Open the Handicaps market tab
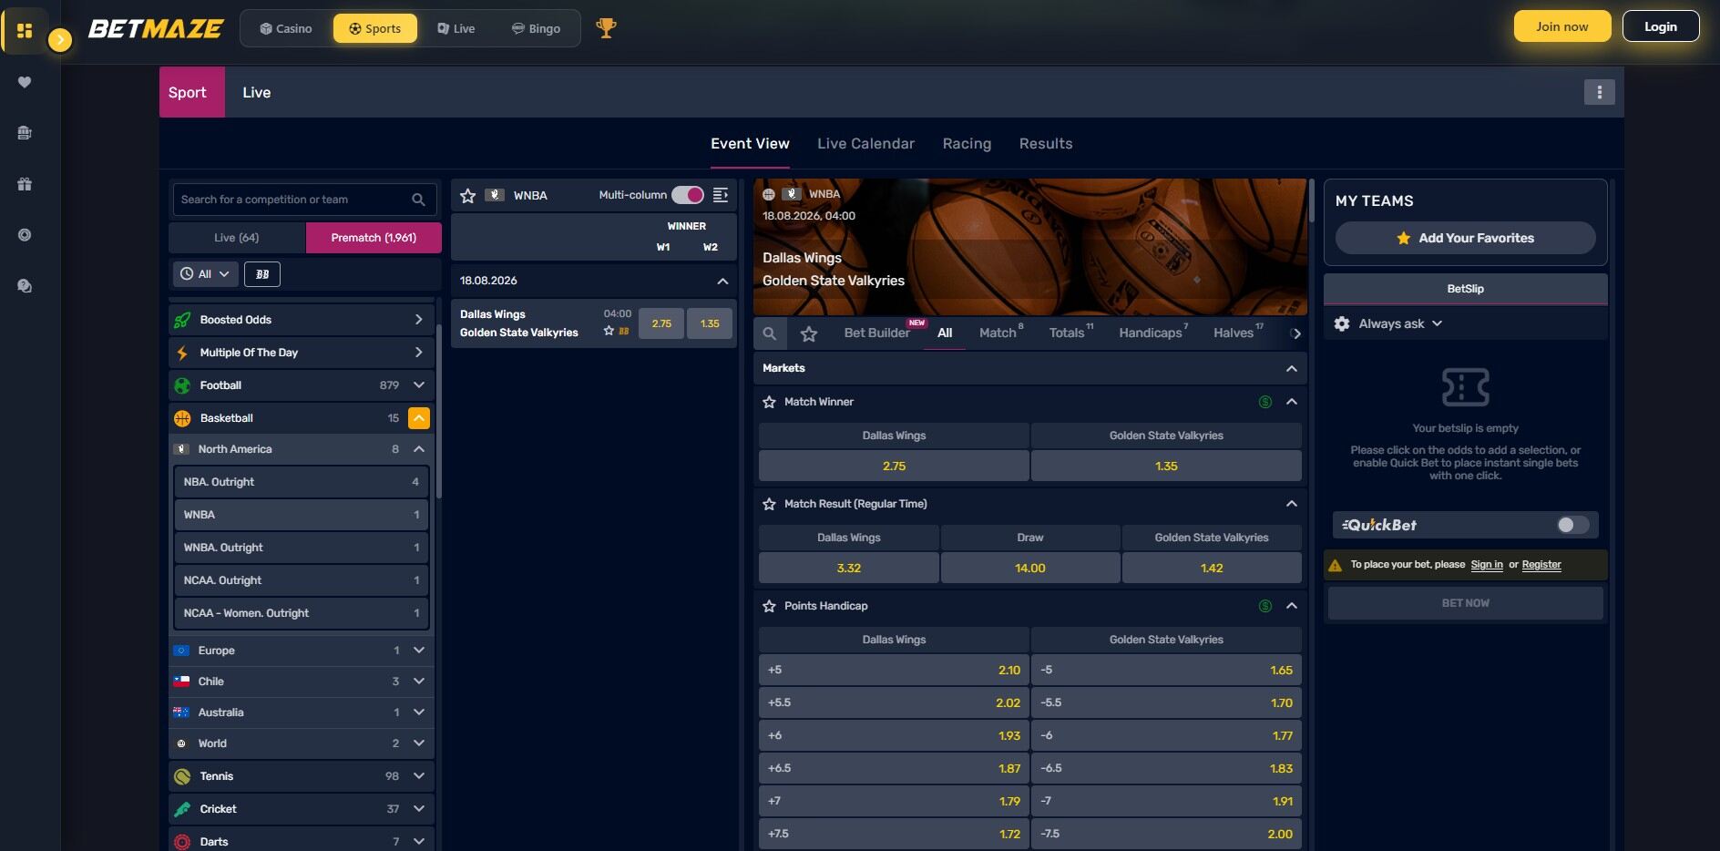Viewport: 1720px width, 851px height. coord(1152,333)
